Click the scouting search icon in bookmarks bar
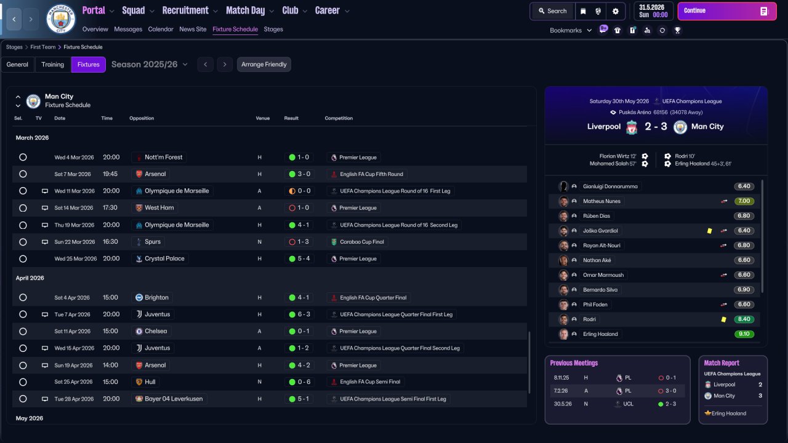Image resolution: width=788 pixels, height=443 pixels. (647, 30)
